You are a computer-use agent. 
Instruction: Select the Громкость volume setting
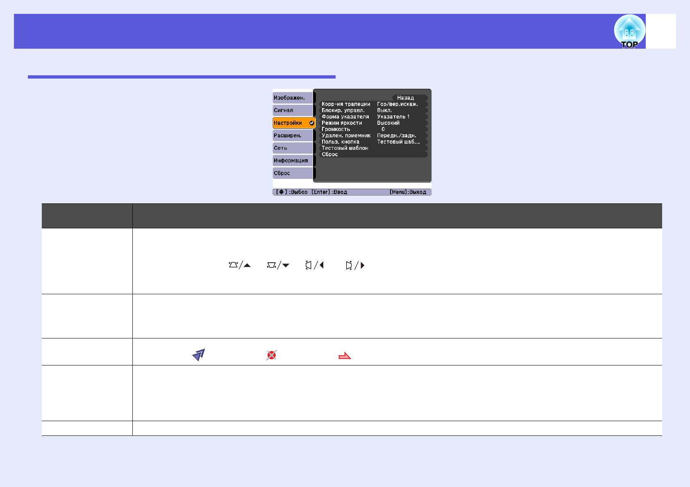336,129
